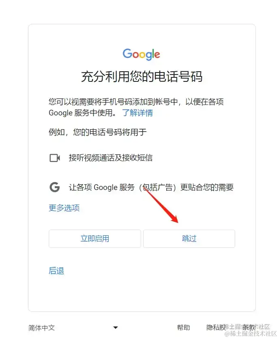Click the video camera icon
This screenshot has height=339, width=279.
pos(55,158)
